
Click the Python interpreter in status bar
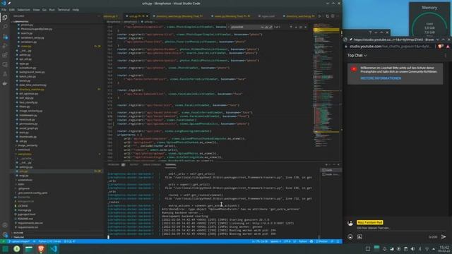(49, 241)
